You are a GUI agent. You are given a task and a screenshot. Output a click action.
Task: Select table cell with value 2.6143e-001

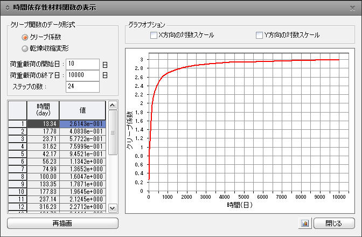(82, 123)
